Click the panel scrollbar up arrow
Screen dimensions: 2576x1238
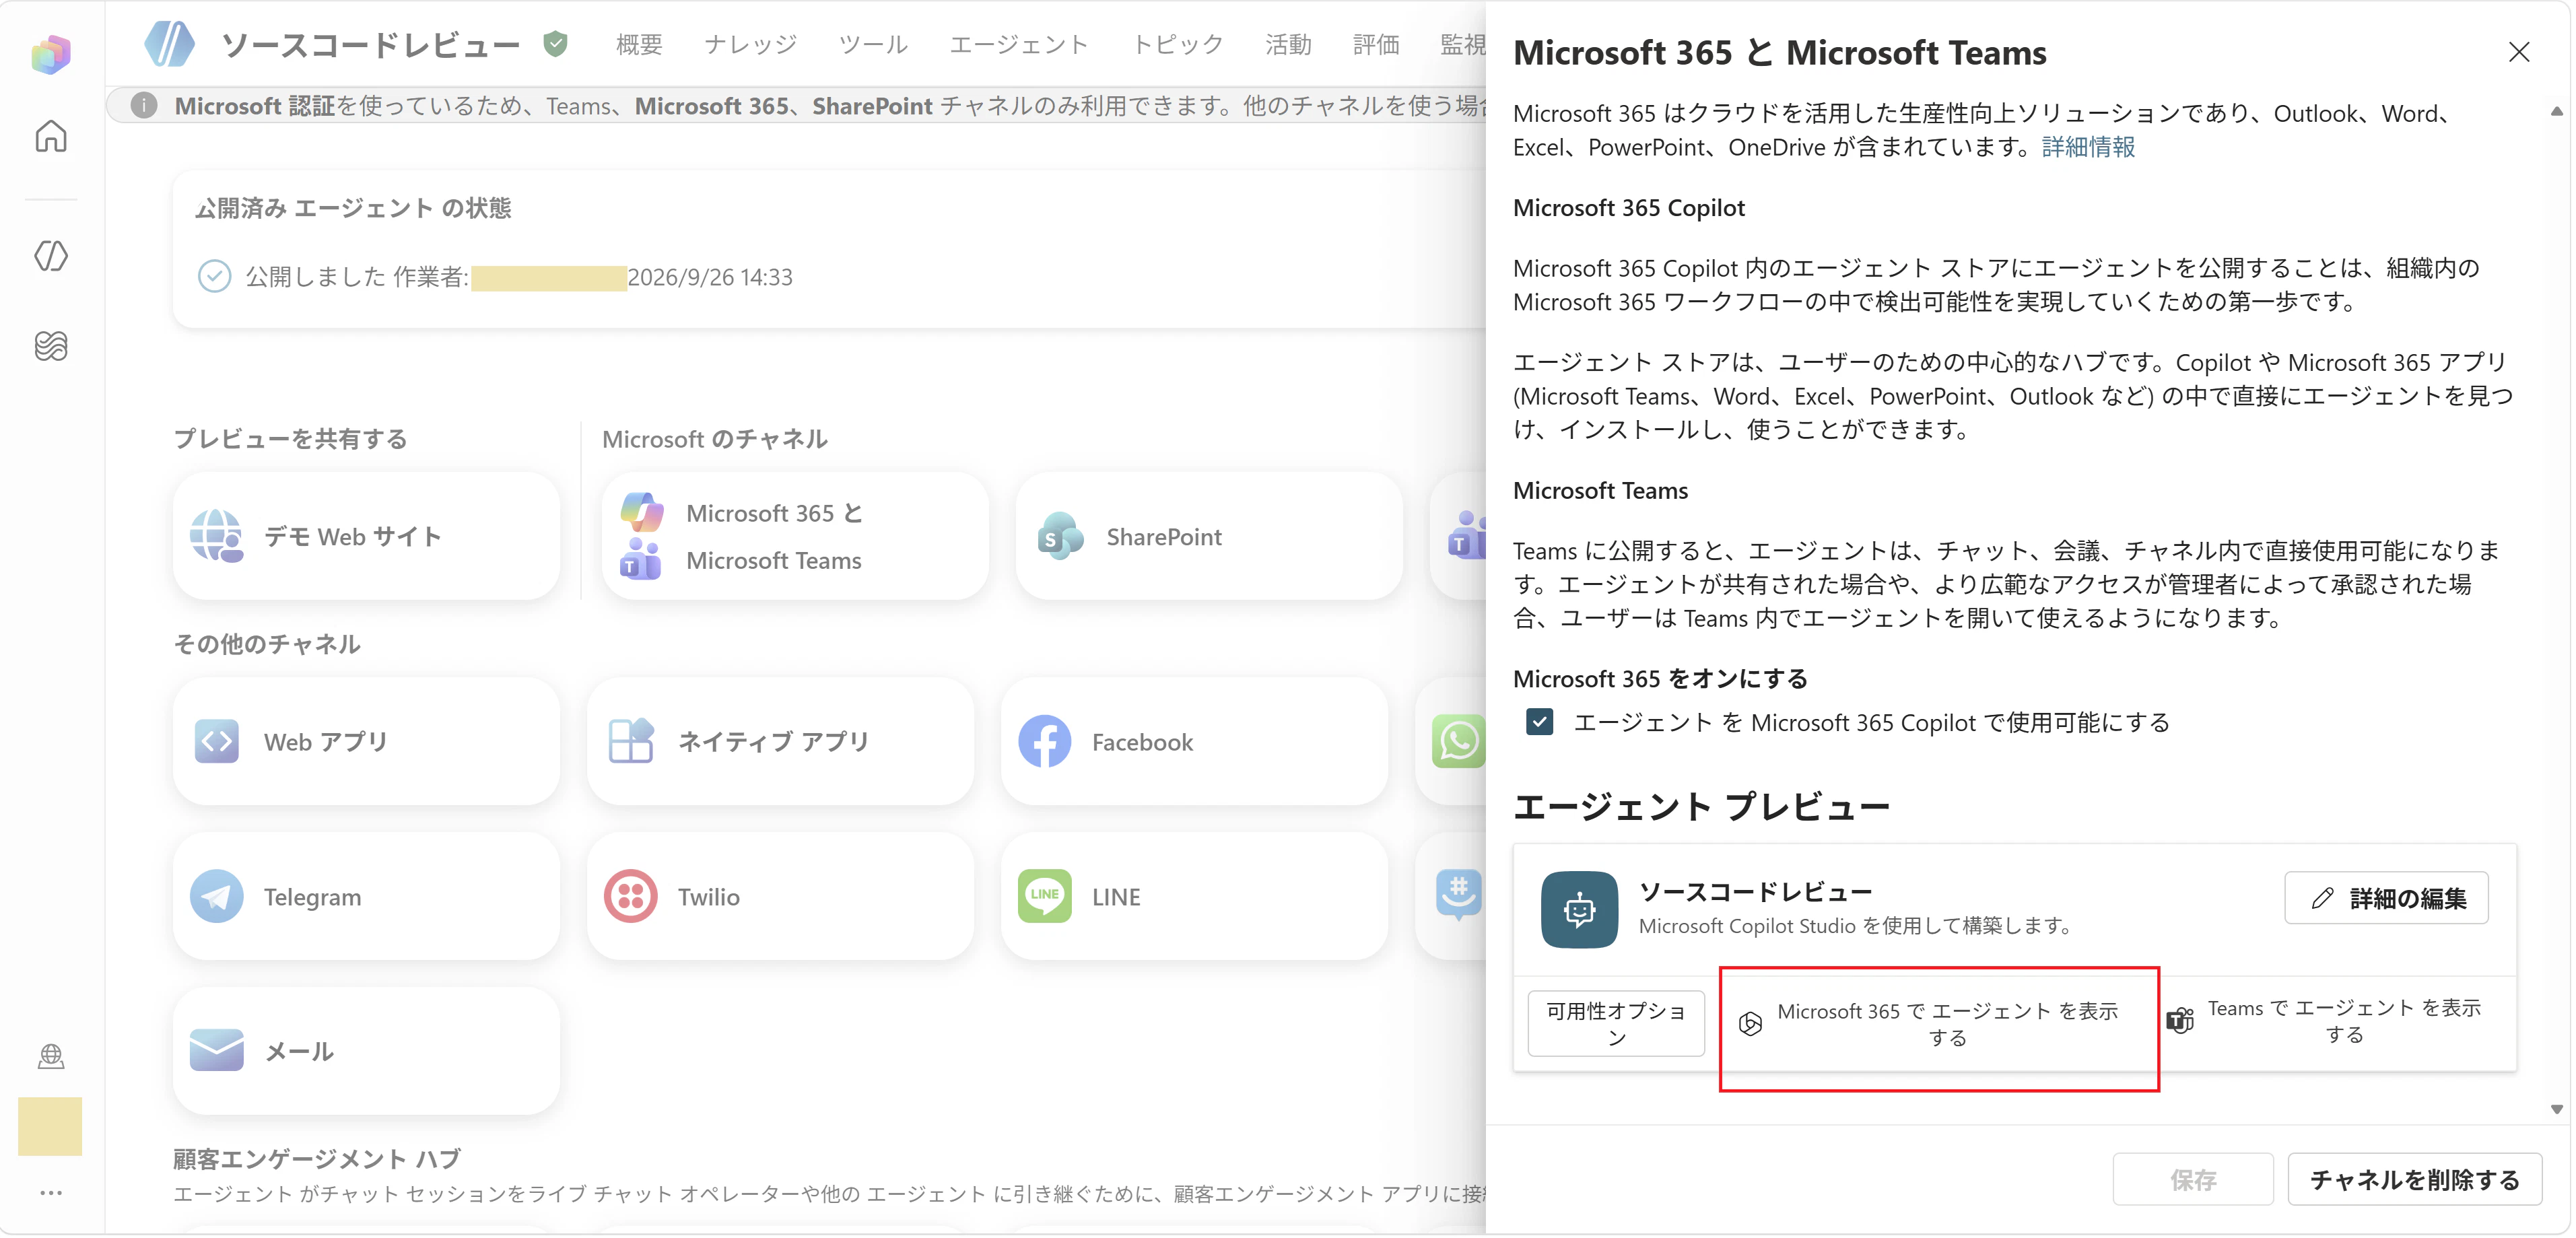click(x=2557, y=111)
